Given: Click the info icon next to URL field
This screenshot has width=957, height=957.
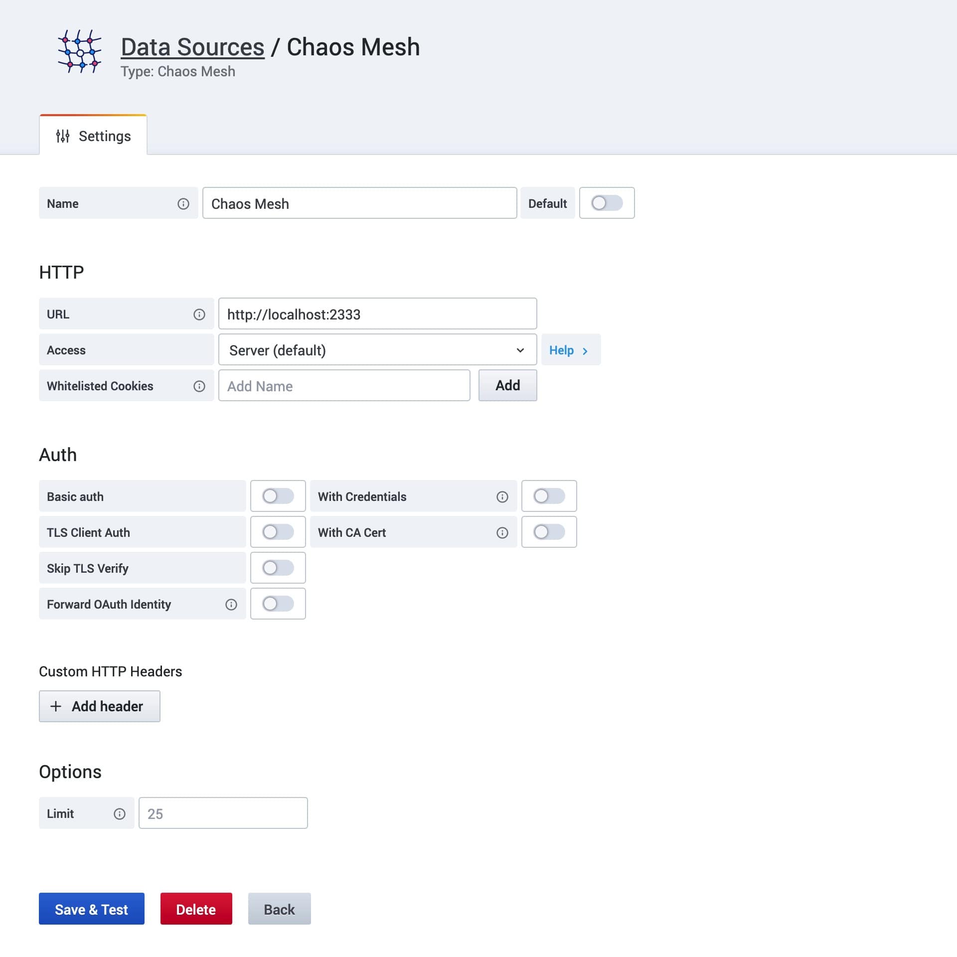Looking at the screenshot, I should (199, 314).
